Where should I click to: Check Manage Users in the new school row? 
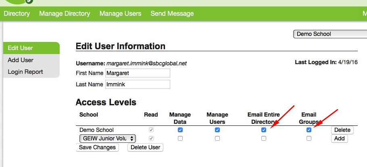(217, 138)
